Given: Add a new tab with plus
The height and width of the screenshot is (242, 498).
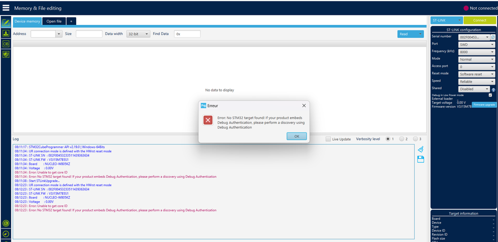Looking at the screenshot, I should [x=71, y=21].
